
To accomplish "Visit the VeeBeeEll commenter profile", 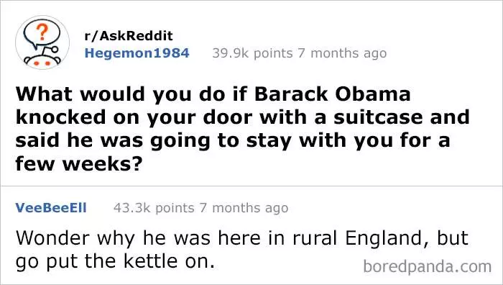I will tap(51, 208).
